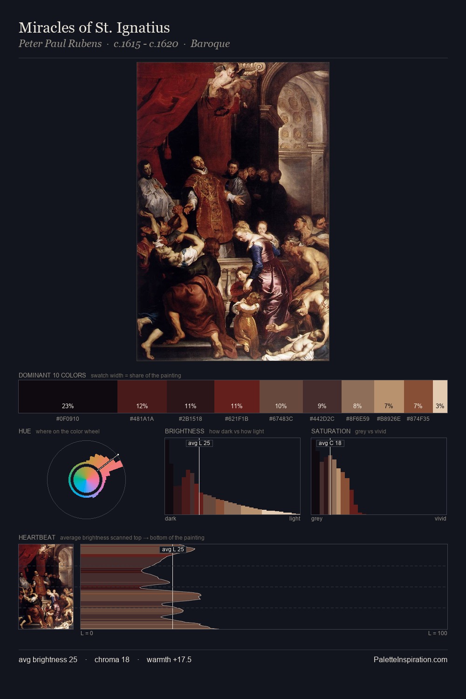This screenshot has width=466, height=699.
Task: Click the hex code text #442D2C
Action: pyautogui.click(x=322, y=419)
